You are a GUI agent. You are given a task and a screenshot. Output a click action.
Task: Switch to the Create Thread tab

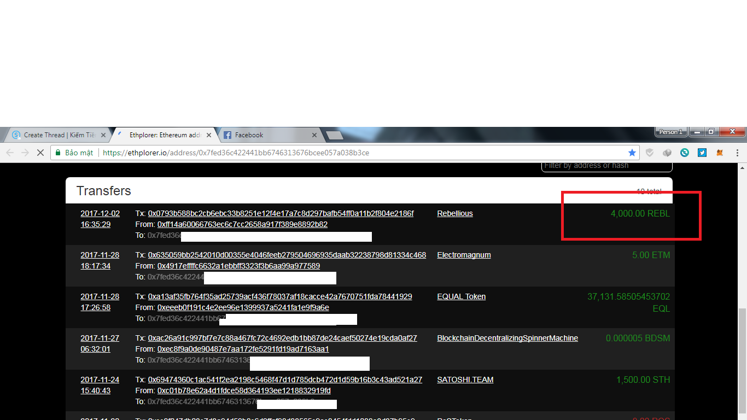tap(54, 135)
